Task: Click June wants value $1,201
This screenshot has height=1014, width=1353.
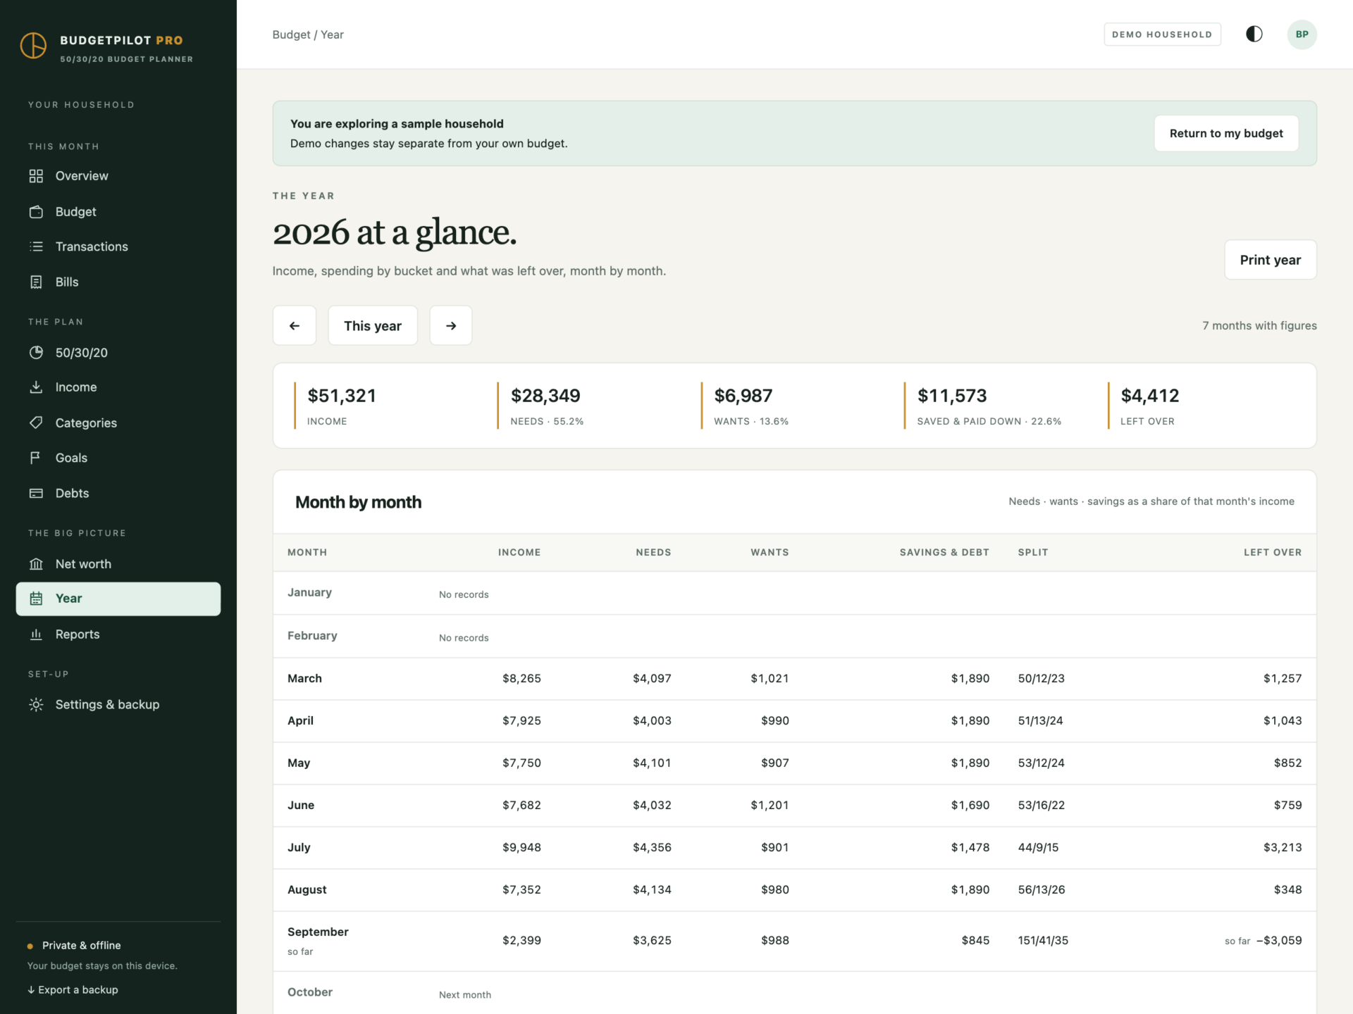Action: click(770, 805)
